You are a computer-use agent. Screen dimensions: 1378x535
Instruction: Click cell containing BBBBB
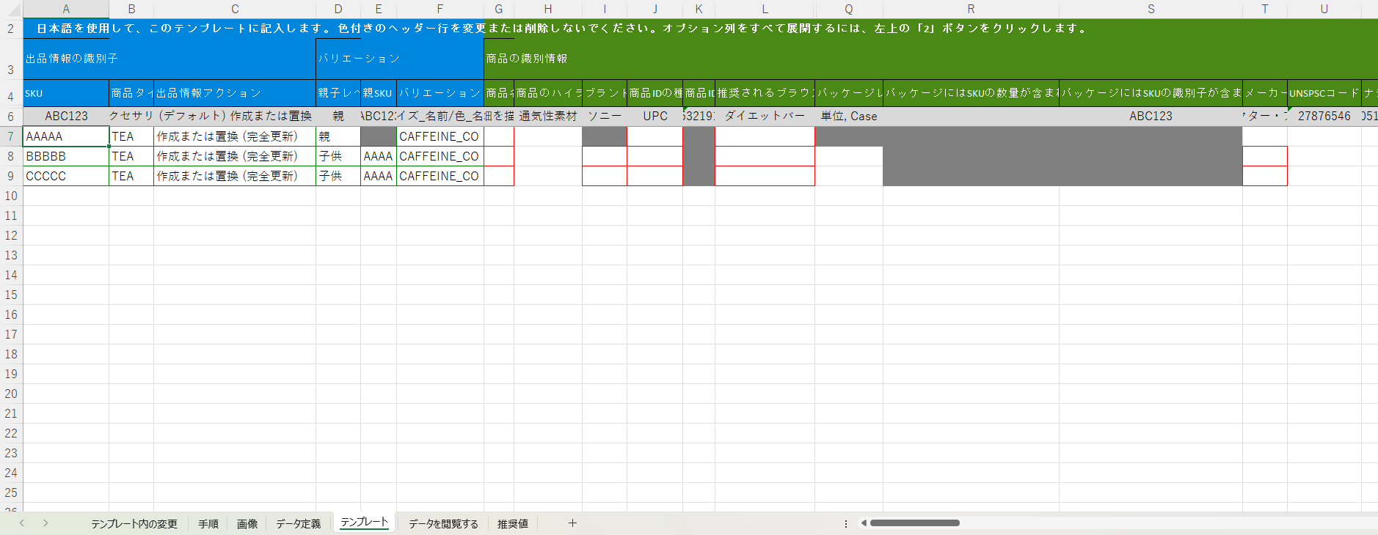coord(66,156)
